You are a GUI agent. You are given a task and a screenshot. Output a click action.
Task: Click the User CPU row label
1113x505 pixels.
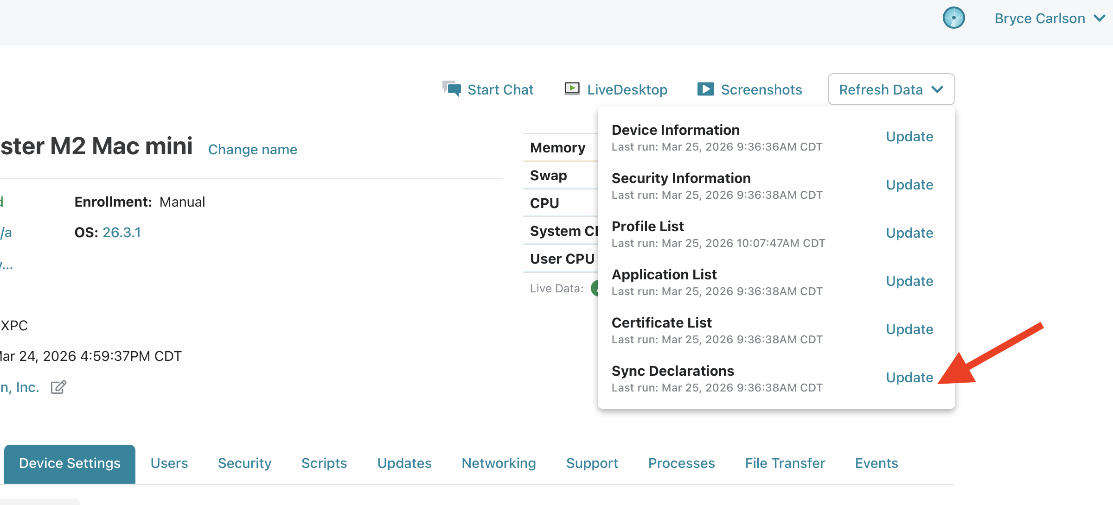pos(562,259)
